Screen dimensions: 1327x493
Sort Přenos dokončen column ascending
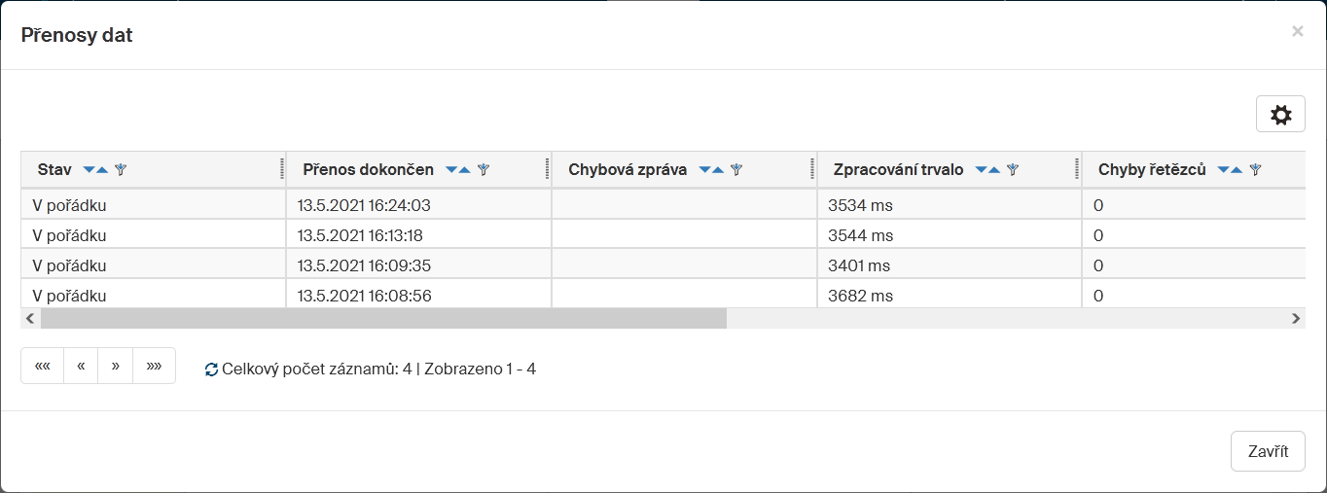click(x=465, y=170)
